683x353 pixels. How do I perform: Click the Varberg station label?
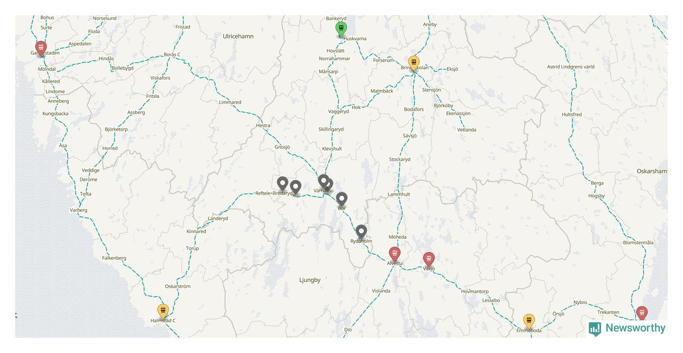(x=78, y=210)
